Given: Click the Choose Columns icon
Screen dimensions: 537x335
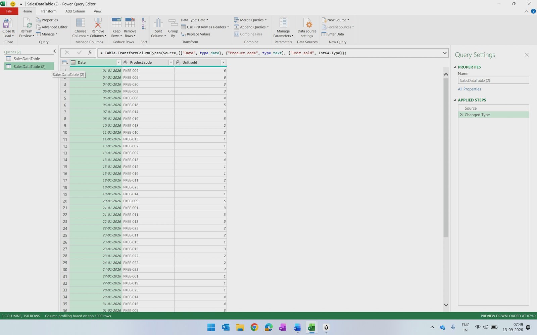Looking at the screenshot, I should 81,23.
